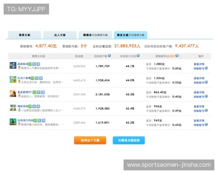Click the 星座爱情001 avatar thumbnail

coord(13,94)
